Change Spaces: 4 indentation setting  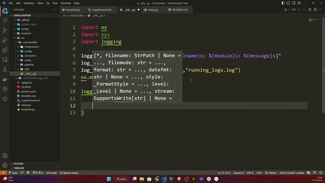239,173
